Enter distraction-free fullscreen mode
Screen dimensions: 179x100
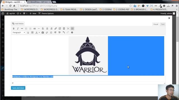[68, 29]
